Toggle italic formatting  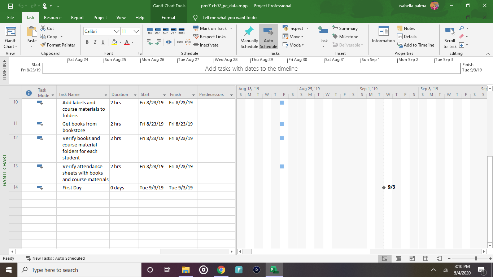click(95, 42)
